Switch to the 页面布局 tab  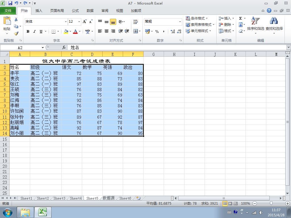57,11
